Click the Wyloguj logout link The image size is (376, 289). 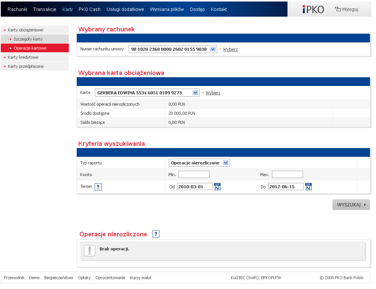tap(346, 9)
